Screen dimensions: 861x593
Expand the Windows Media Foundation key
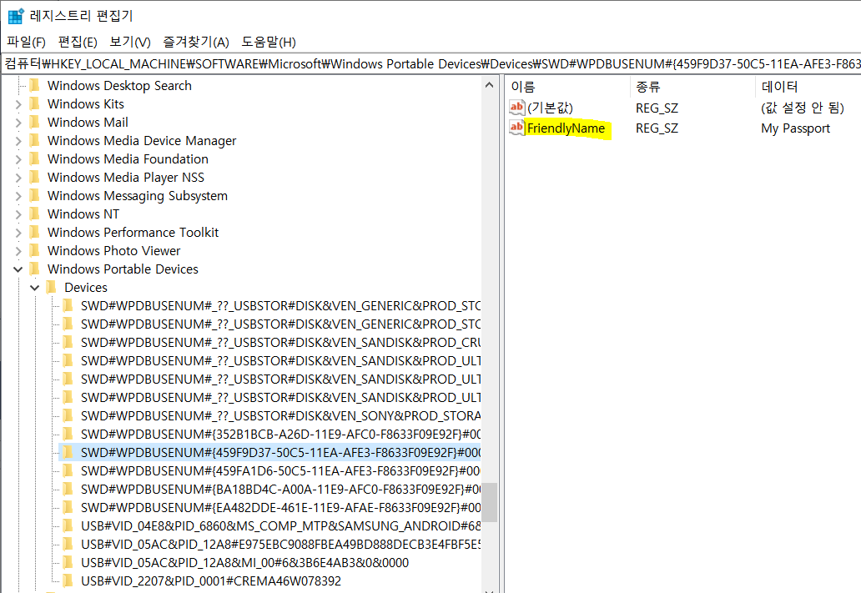point(18,159)
